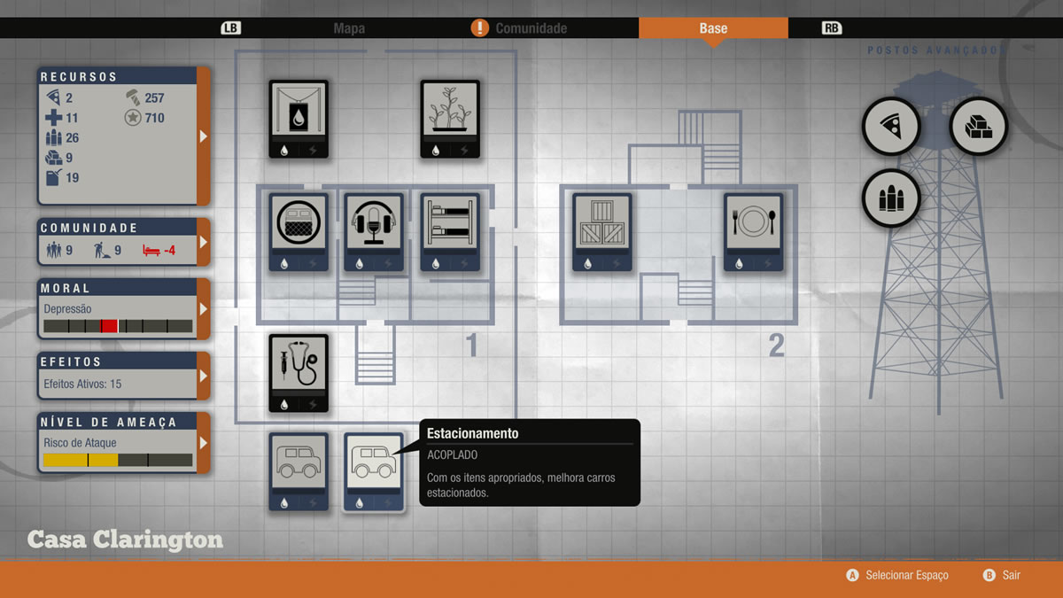
Task: Click the LB bumper indicator
Action: pos(230,28)
